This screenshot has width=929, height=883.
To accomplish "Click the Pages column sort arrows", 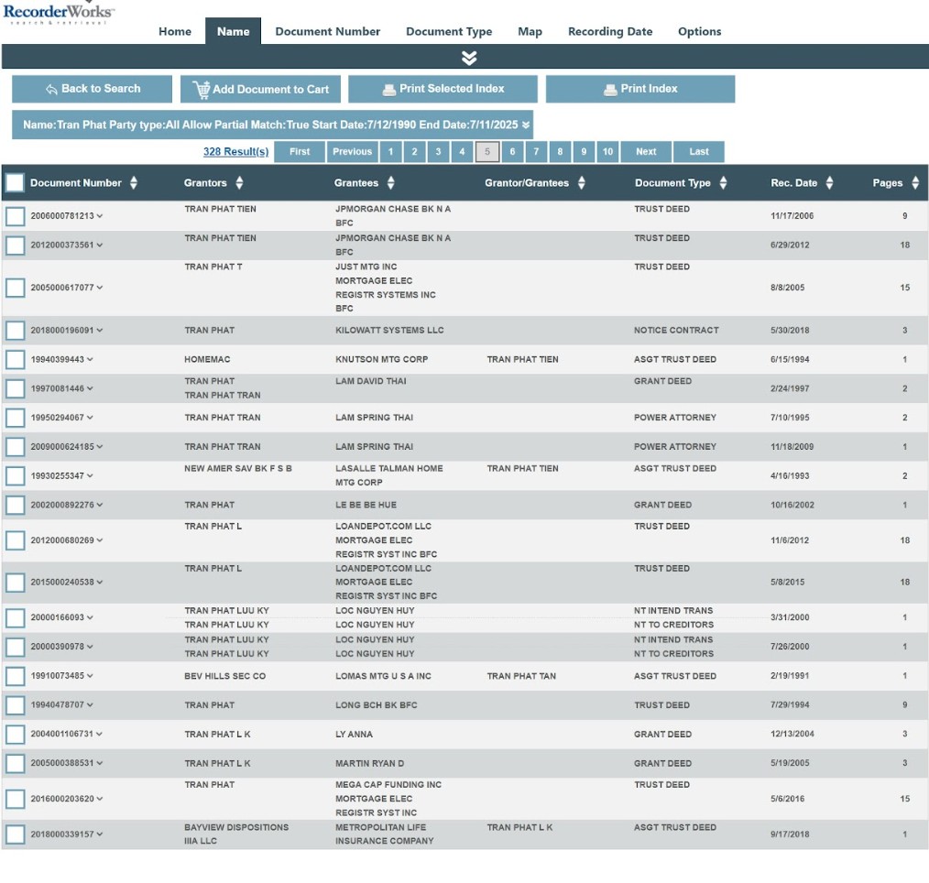I will point(914,183).
